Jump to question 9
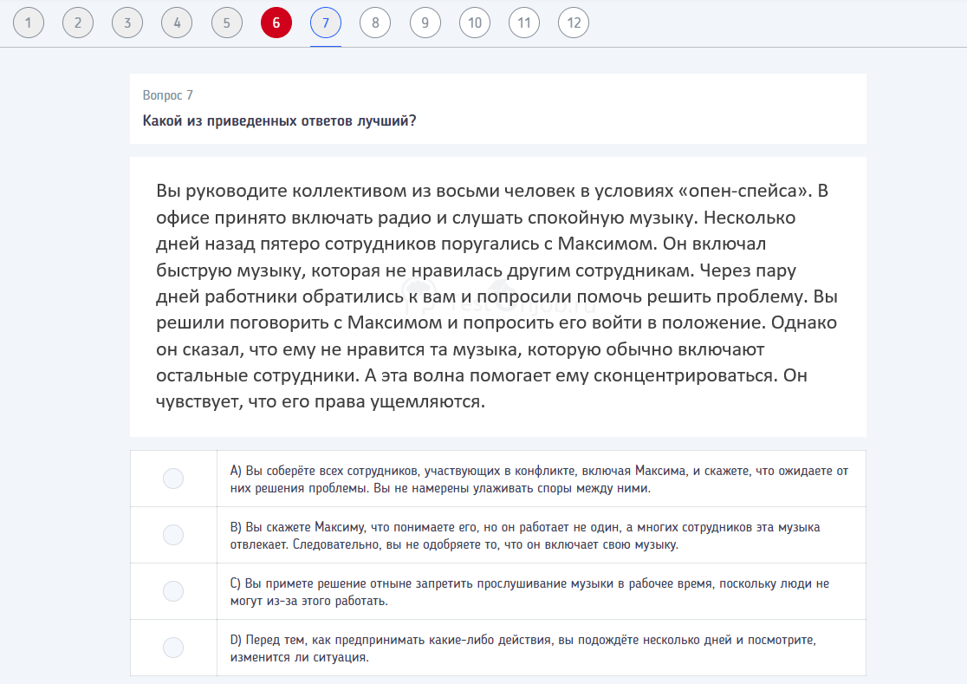The image size is (967, 684). point(425,23)
